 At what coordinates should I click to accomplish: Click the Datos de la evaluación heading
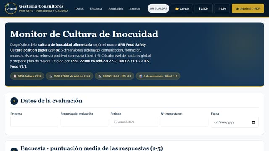[51, 101]
